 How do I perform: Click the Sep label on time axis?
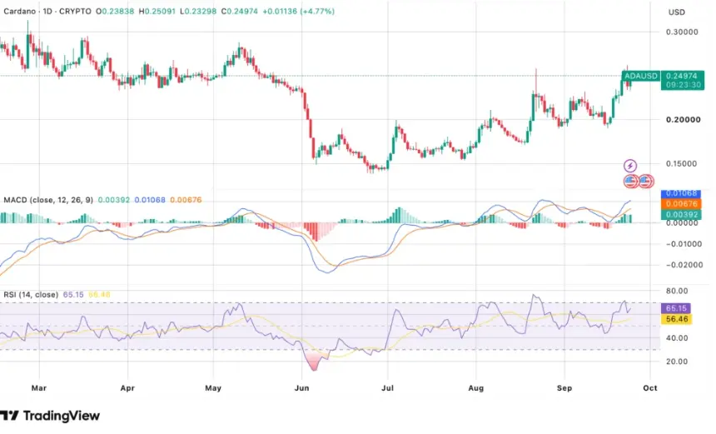(564, 388)
